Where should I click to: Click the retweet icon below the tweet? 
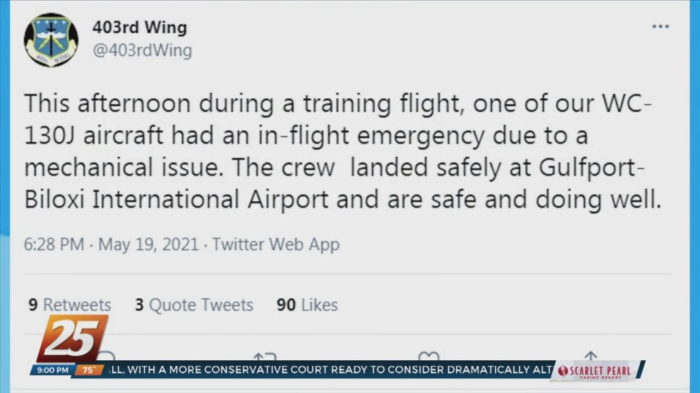265,356
